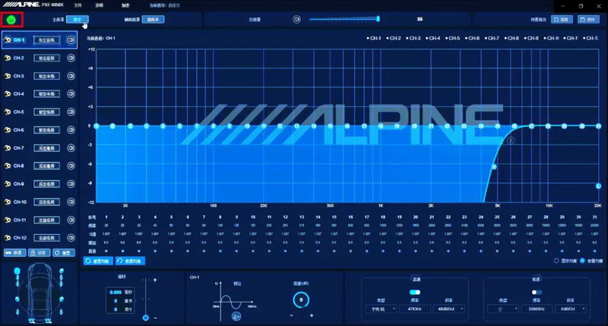Open the low-pass filter type dropdown
The height and width of the screenshot is (326, 608).
[x=503, y=309]
